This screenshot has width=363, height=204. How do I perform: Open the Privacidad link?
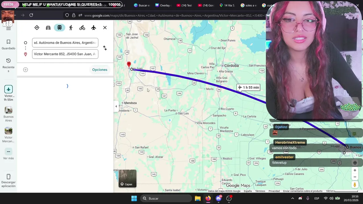pyautogui.click(x=274, y=191)
